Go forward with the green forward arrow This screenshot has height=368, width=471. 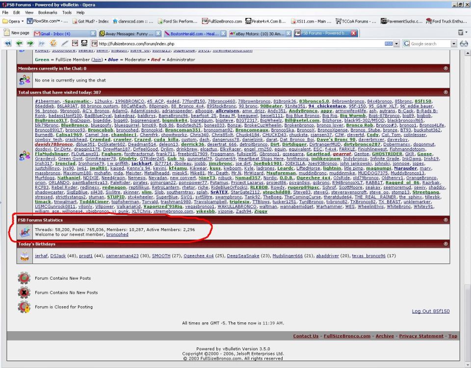click(x=30, y=43)
